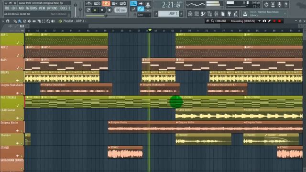The height and width of the screenshot is (172, 306).
Task: Select the Draw pencil tool in Playlist
Action: 15,21
